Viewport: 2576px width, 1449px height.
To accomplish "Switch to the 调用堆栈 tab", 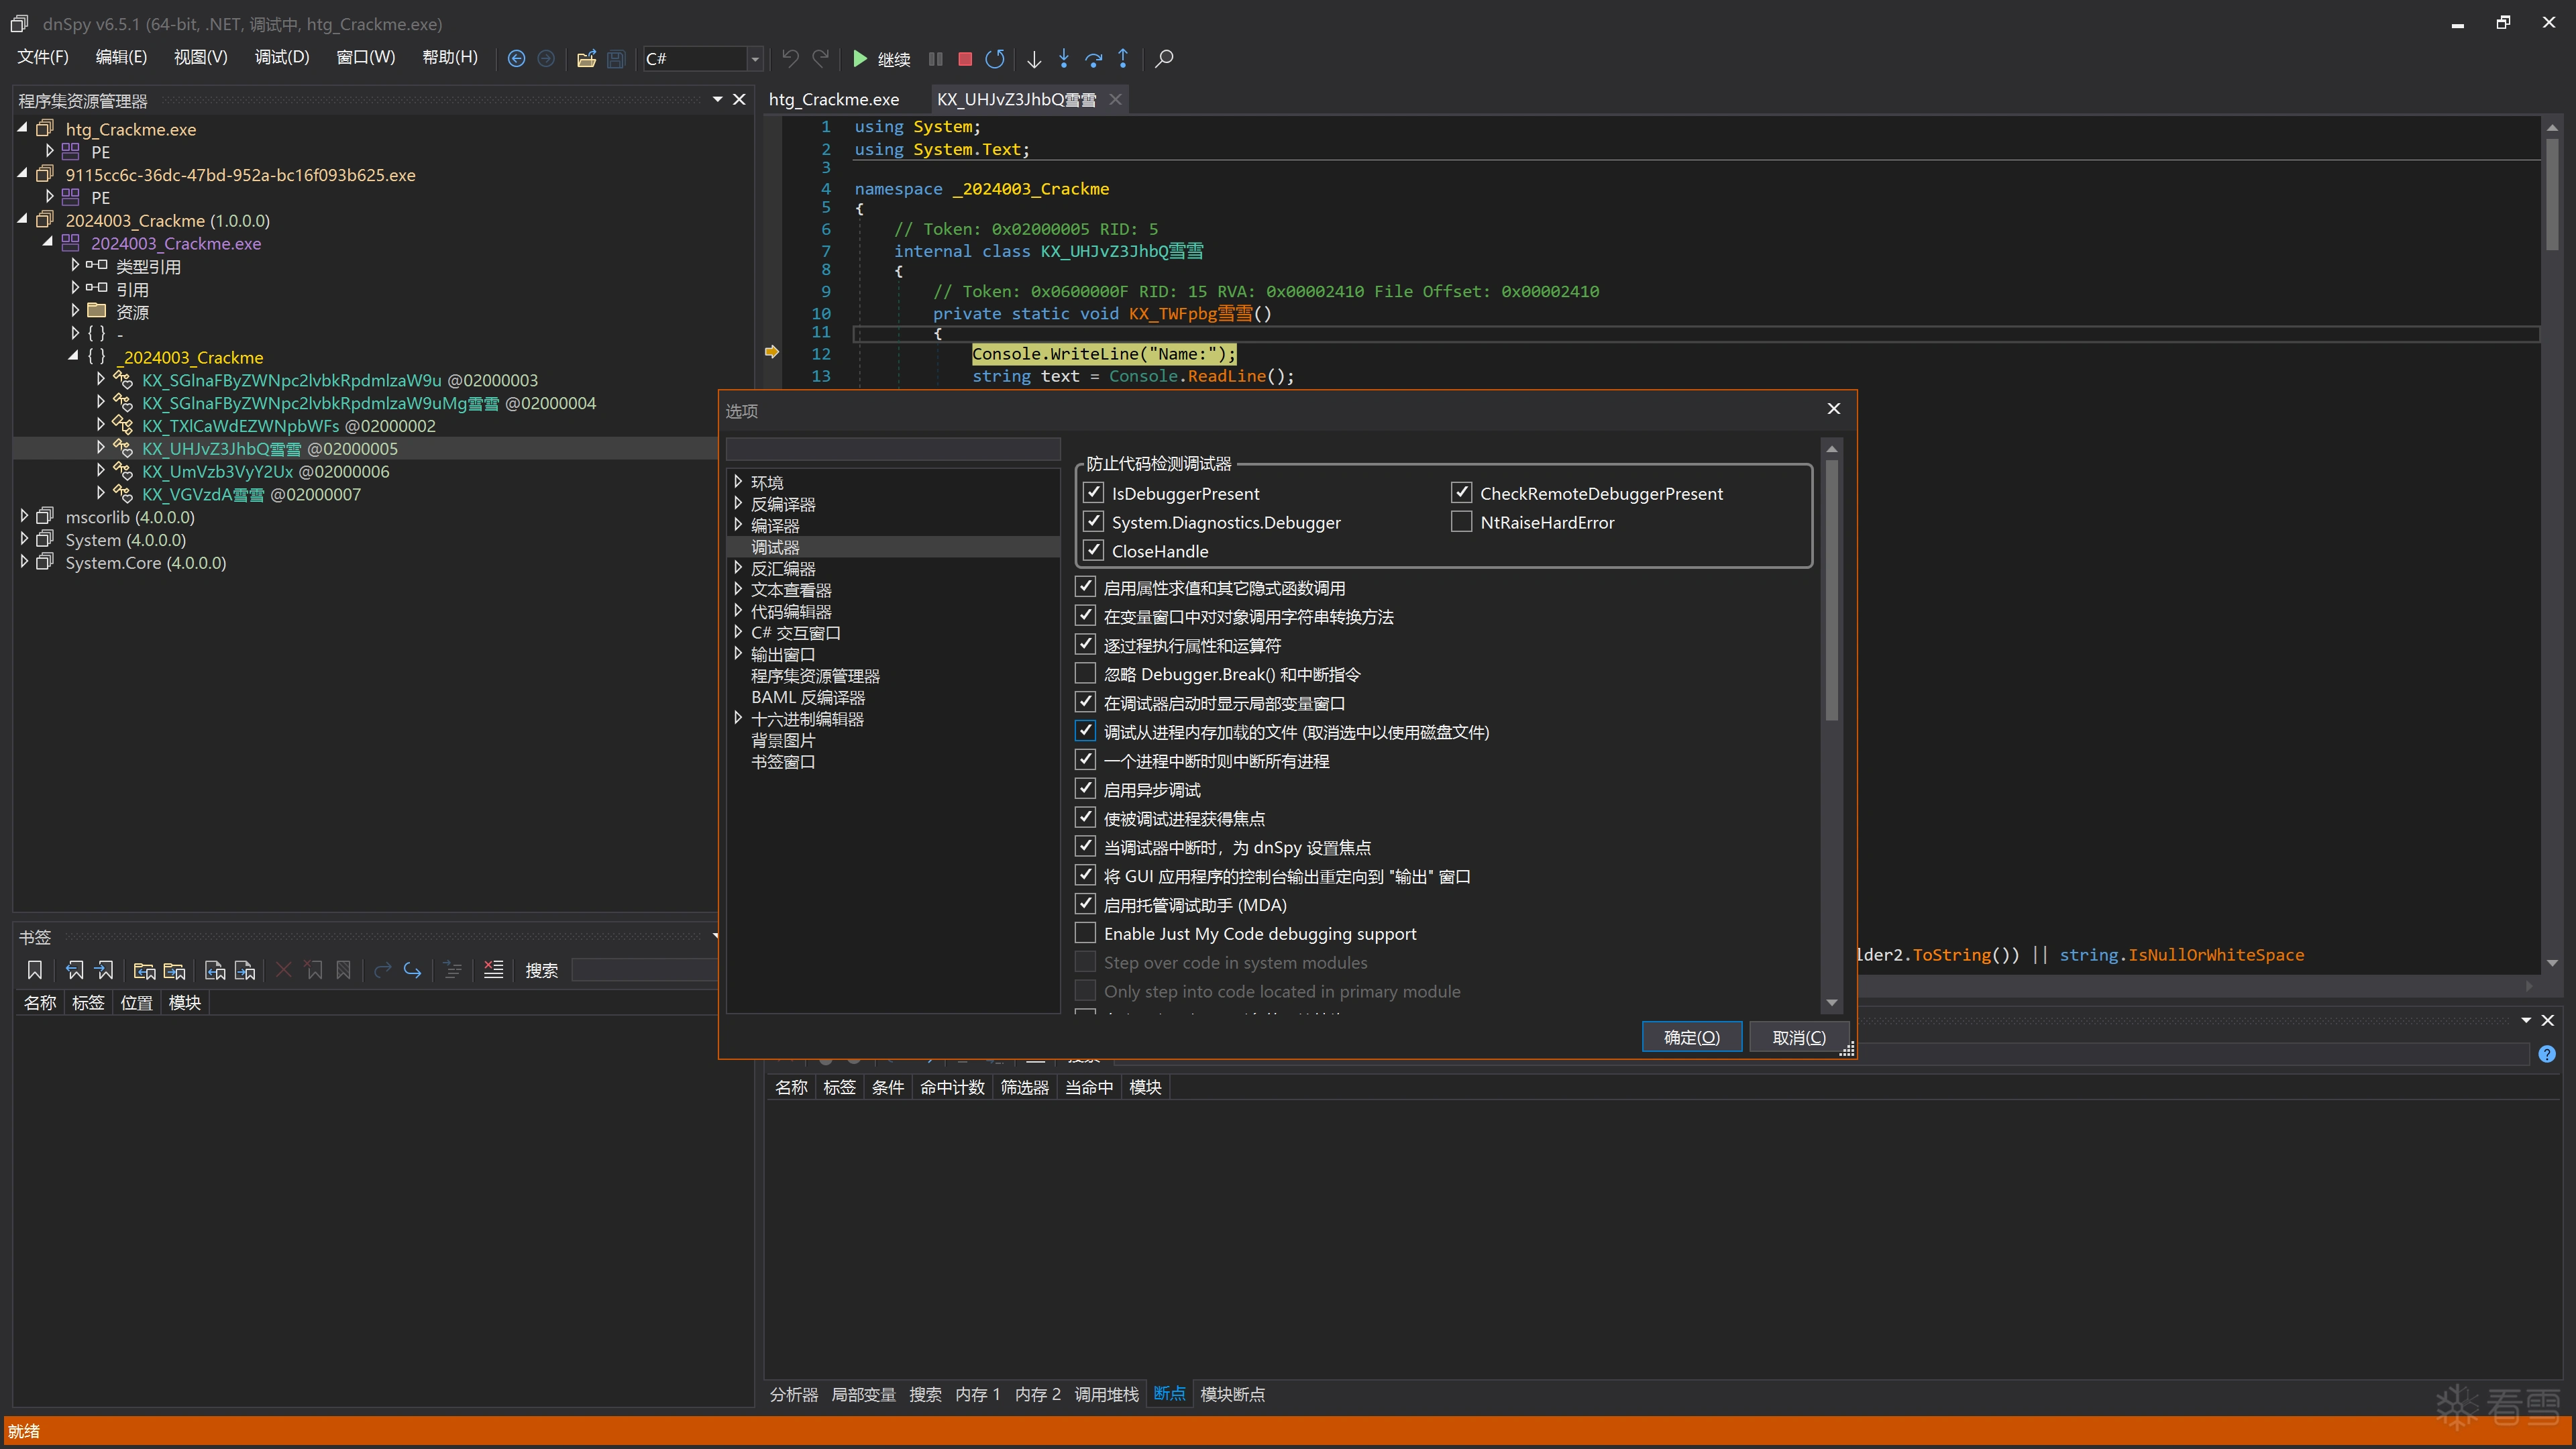I will (x=1106, y=1394).
